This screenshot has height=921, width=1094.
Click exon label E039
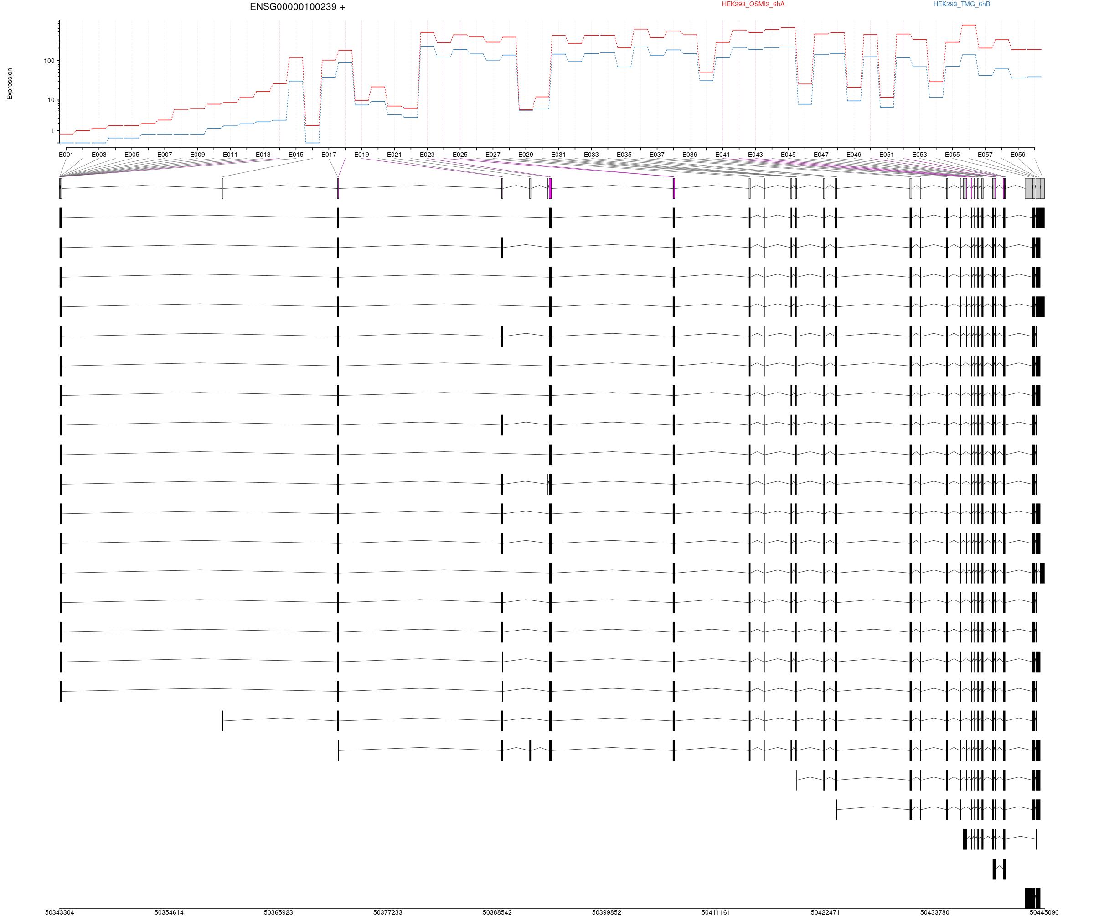click(690, 155)
